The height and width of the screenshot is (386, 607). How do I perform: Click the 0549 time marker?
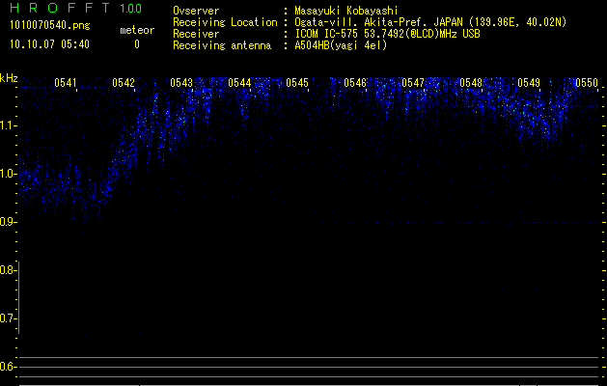(529, 83)
